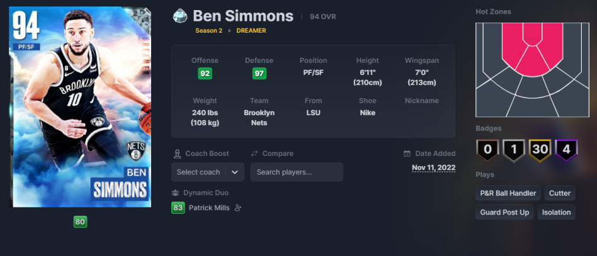This screenshot has height=256, width=597.
Task: Click the silver badge count icon
Action: [514, 150]
